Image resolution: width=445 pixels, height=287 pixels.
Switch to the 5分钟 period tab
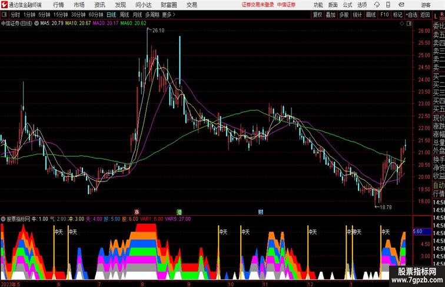point(44,15)
